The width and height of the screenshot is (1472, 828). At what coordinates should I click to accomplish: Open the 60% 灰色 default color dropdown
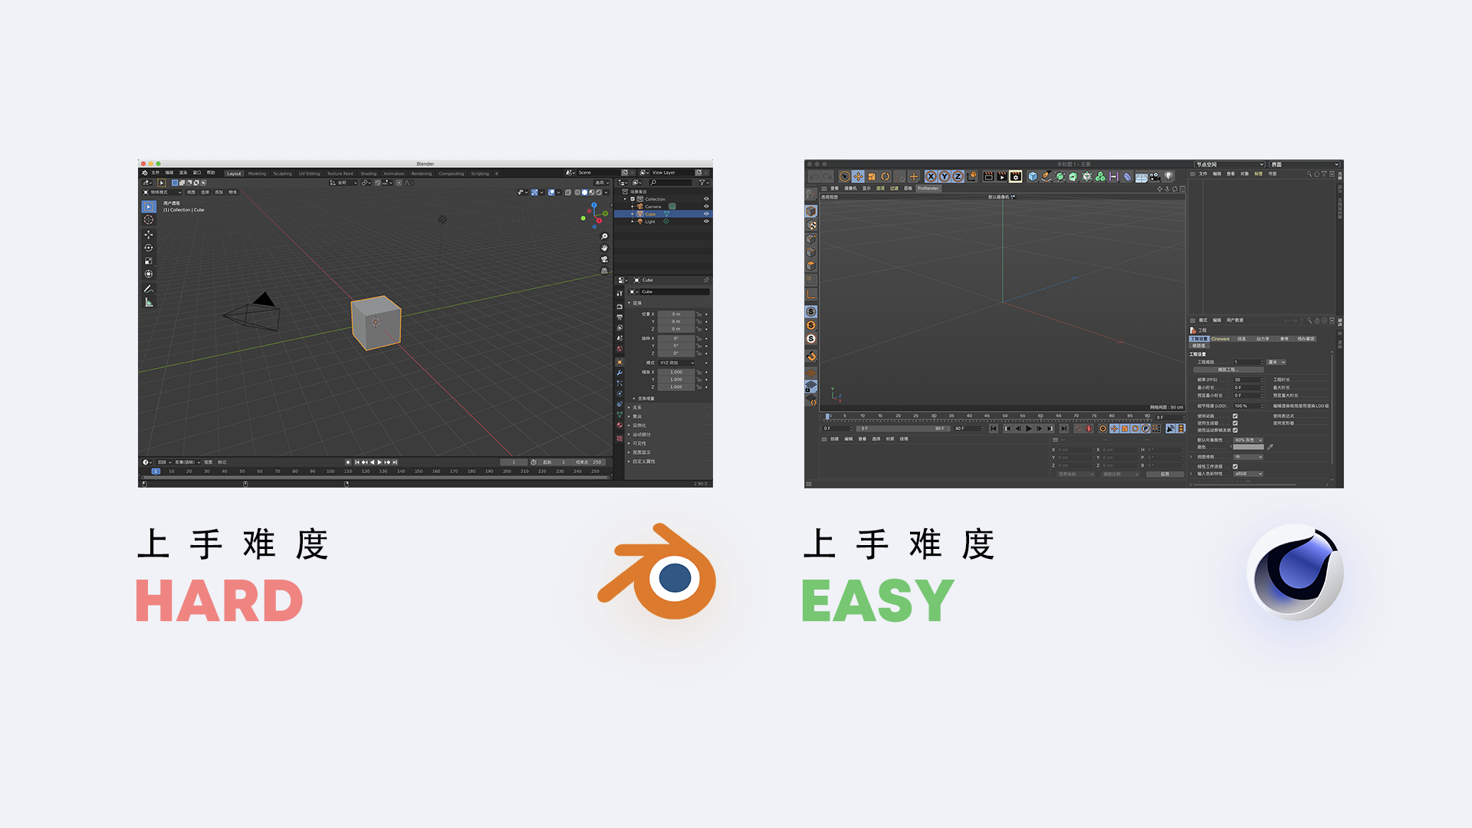[1248, 440]
